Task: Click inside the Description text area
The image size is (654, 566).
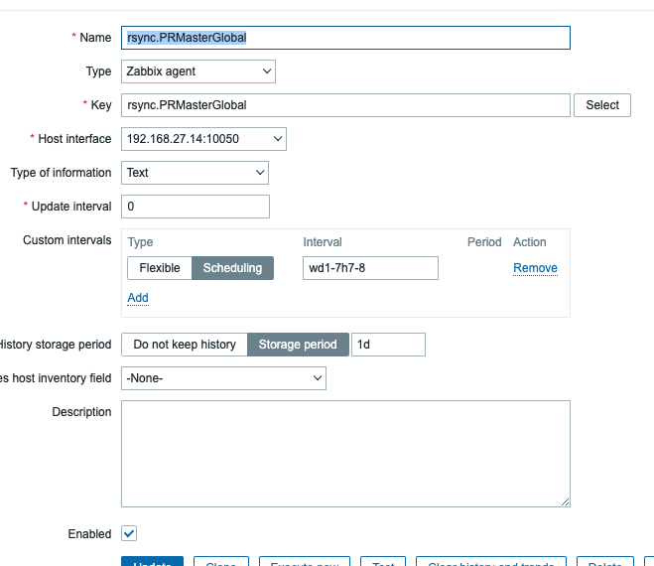Action: coord(345,454)
